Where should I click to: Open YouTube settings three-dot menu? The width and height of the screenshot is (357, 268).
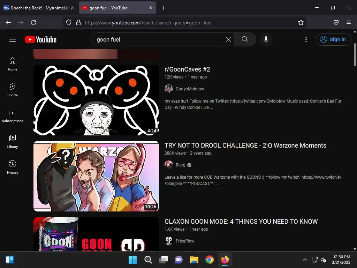pyautogui.click(x=306, y=39)
